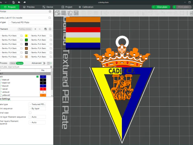
Task: Open filament 2 Bambu PLA Basic dropdown
Action: [39, 36]
